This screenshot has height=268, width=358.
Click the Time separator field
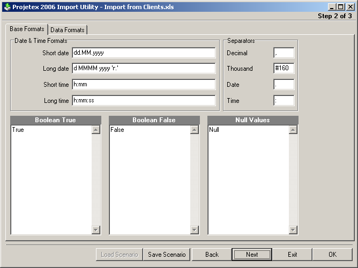pyautogui.click(x=284, y=101)
